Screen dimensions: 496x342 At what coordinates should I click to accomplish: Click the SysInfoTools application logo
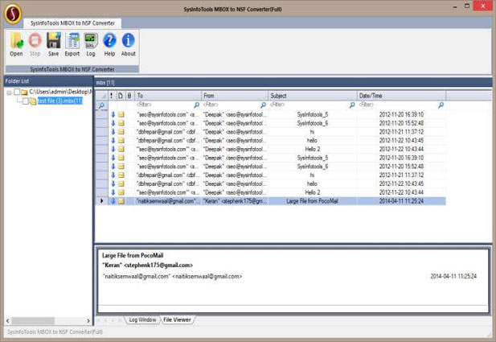pos(13,14)
